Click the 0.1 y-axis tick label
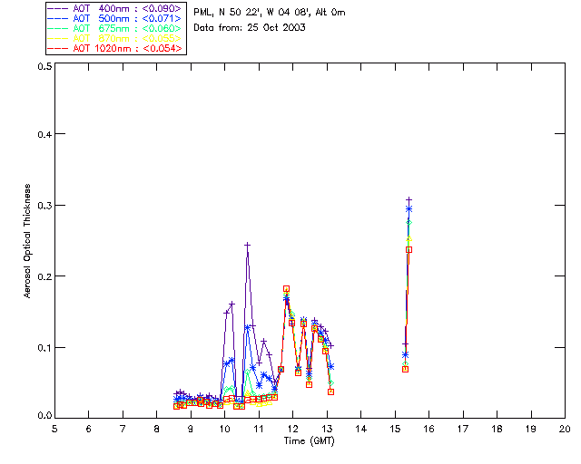The image size is (581, 464). (44, 348)
